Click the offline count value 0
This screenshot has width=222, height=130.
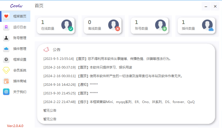point(89,22)
